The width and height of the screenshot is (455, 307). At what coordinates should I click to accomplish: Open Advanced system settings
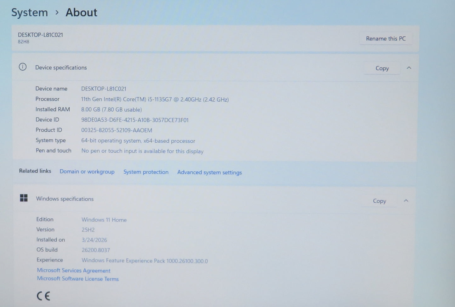click(x=209, y=172)
